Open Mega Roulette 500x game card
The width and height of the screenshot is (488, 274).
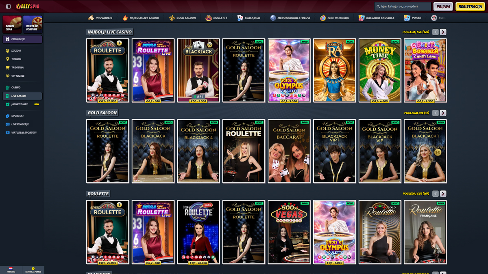pyautogui.click(x=198, y=232)
